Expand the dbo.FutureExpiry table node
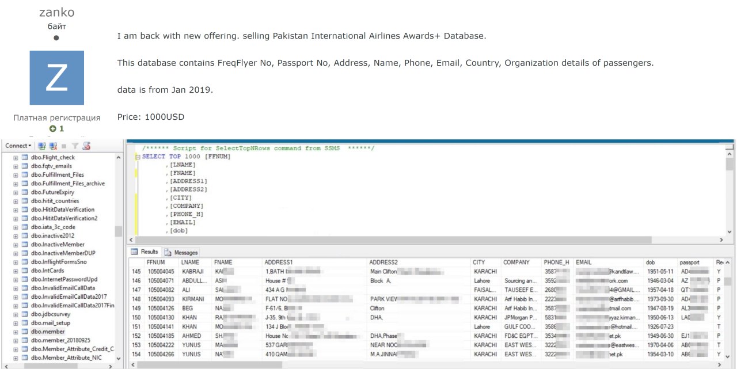 click(x=16, y=192)
